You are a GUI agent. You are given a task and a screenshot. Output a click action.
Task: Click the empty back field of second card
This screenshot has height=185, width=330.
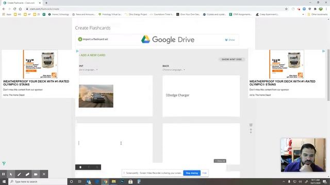tap(201, 143)
